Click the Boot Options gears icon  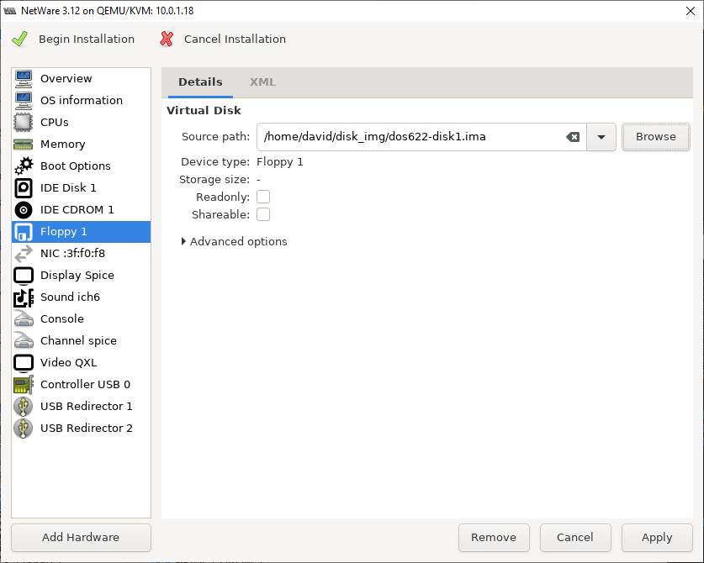pyautogui.click(x=24, y=166)
